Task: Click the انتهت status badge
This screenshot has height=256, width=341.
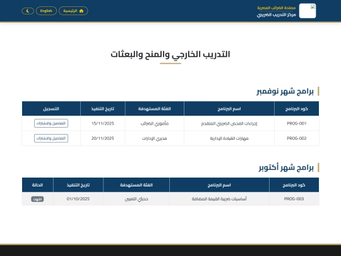Action: [37, 199]
